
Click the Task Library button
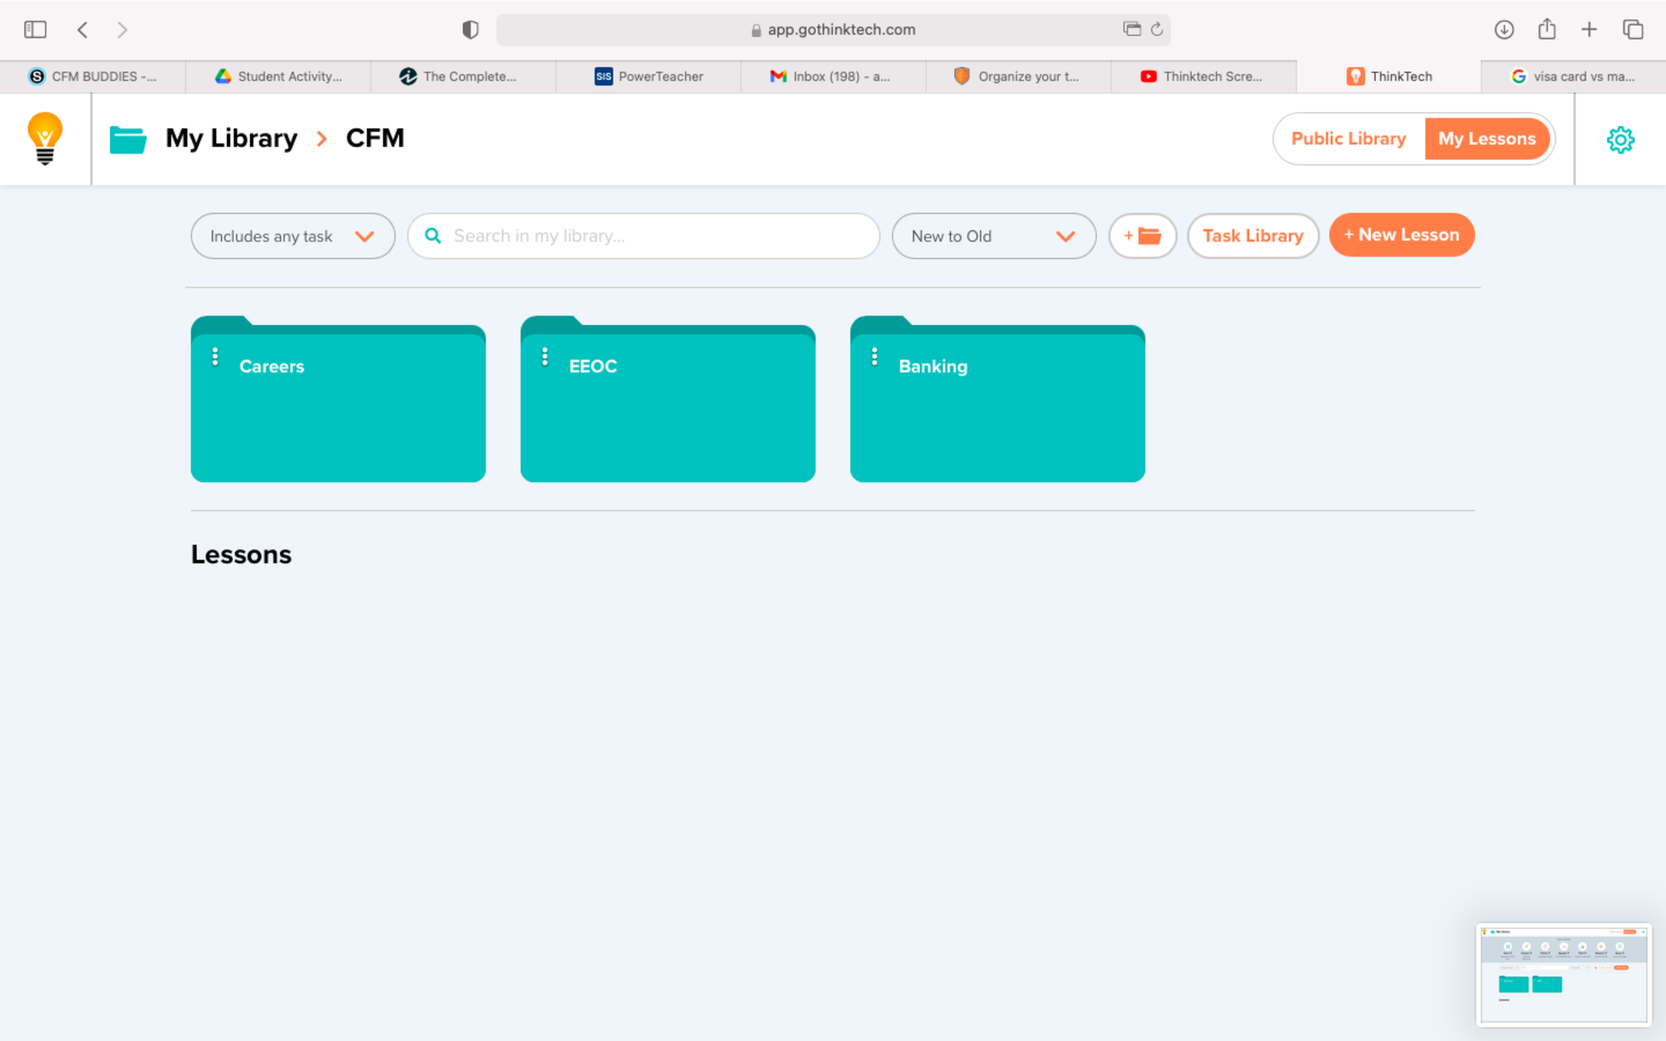[x=1252, y=236]
